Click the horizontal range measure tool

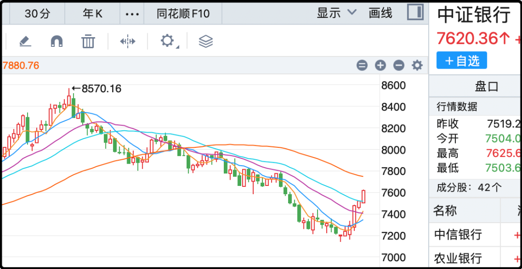(x=128, y=41)
